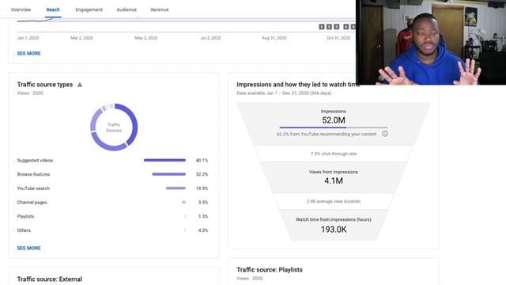The image size is (506, 285).
Task: Go to the Audience tab
Action: pos(126,9)
